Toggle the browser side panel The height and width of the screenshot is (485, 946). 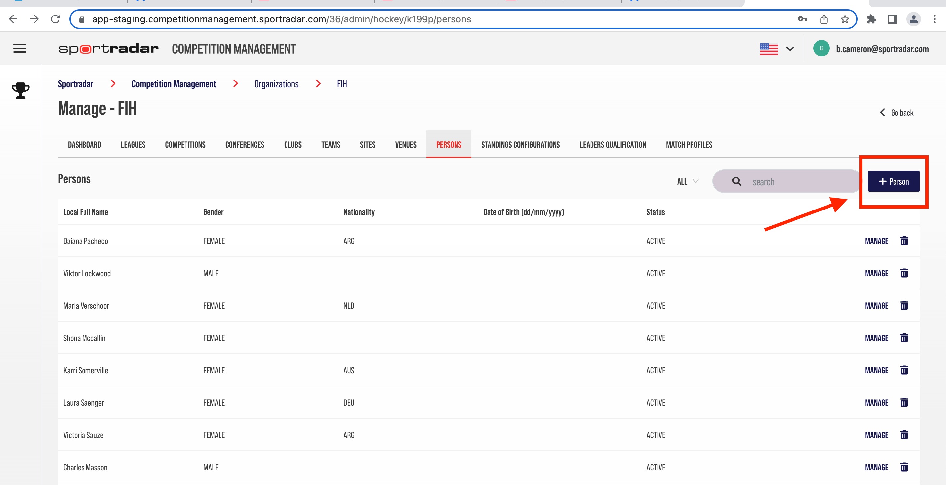[x=893, y=19]
